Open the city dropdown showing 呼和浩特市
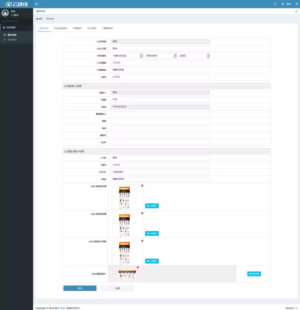Screen dimensions: 300x310 [x=160, y=56]
